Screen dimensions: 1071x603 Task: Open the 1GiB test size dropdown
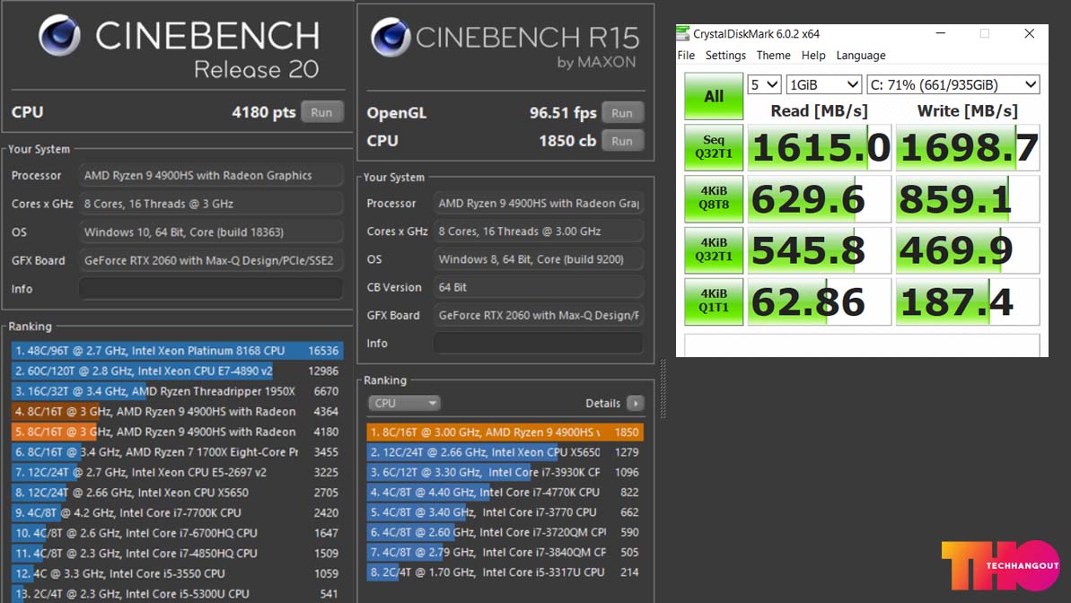(x=824, y=84)
